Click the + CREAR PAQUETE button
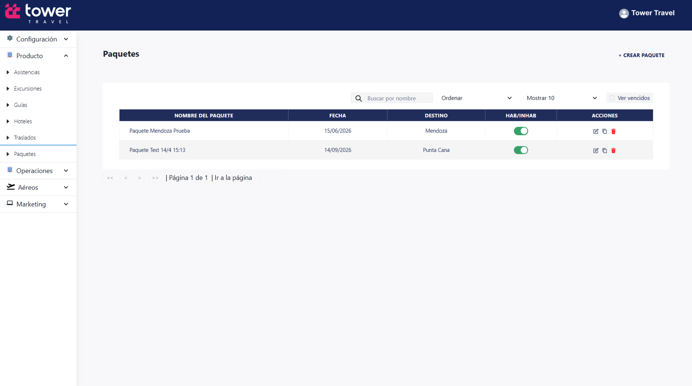Viewport: 692px width, 386px height. coord(641,55)
